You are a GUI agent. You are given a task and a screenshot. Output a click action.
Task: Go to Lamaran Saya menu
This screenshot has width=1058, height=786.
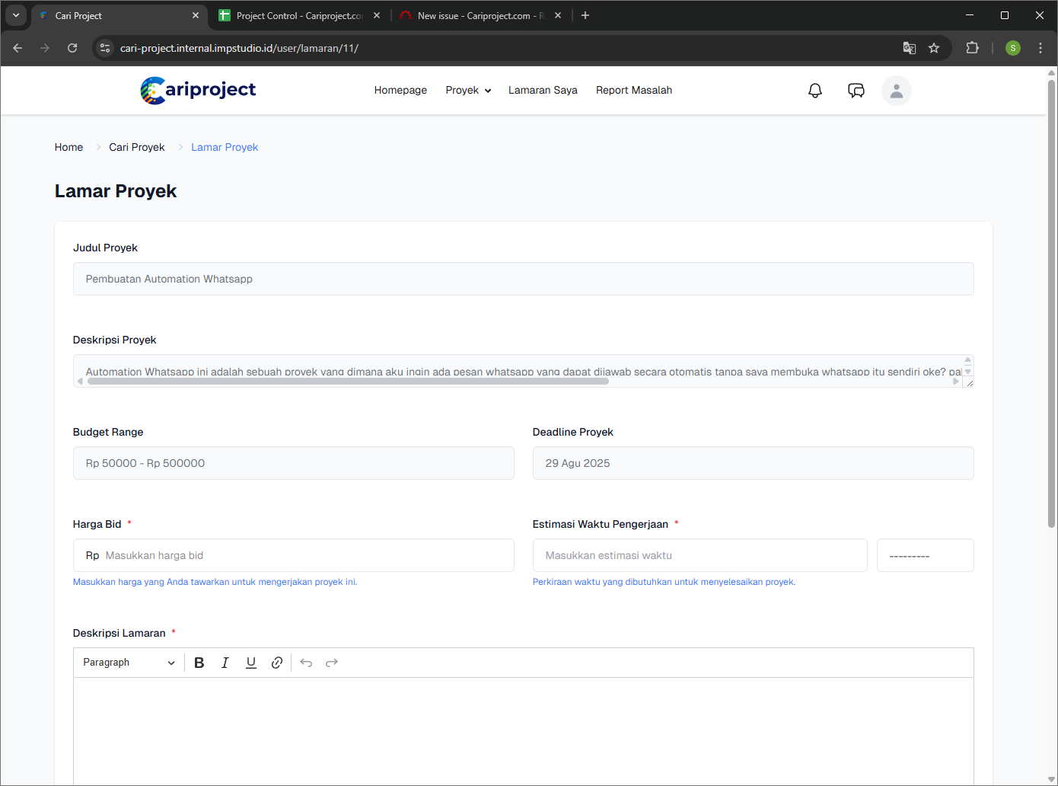pyautogui.click(x=543, y=91)
